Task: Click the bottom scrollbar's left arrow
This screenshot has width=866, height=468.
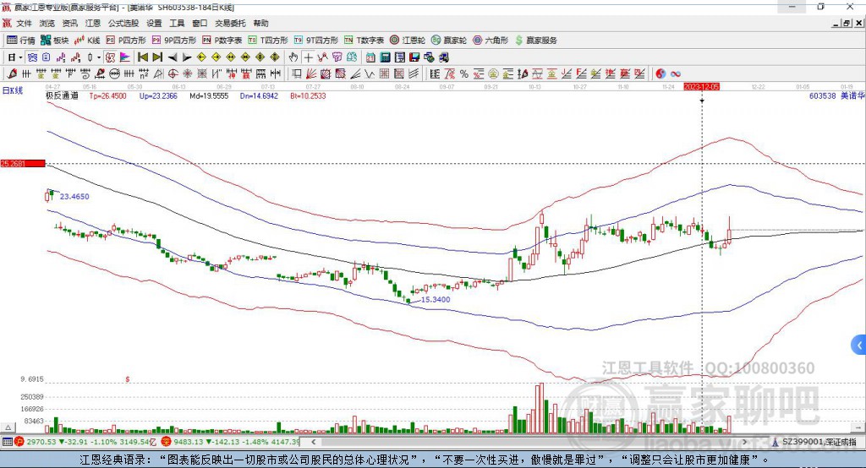Action: [314, 442]
